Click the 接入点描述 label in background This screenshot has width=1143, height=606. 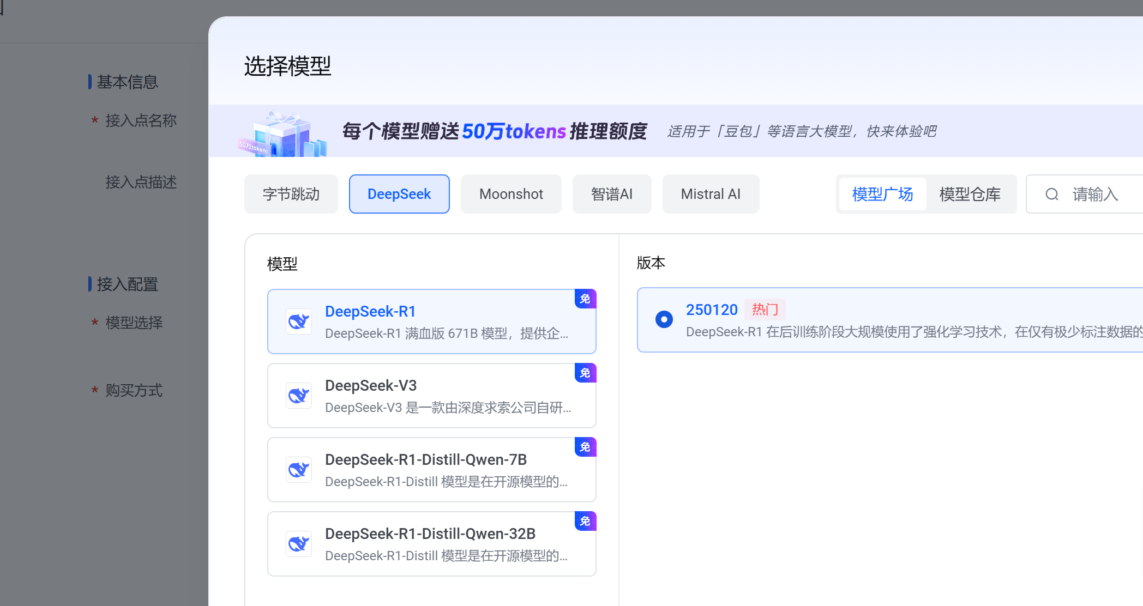[x=141, y=182]
